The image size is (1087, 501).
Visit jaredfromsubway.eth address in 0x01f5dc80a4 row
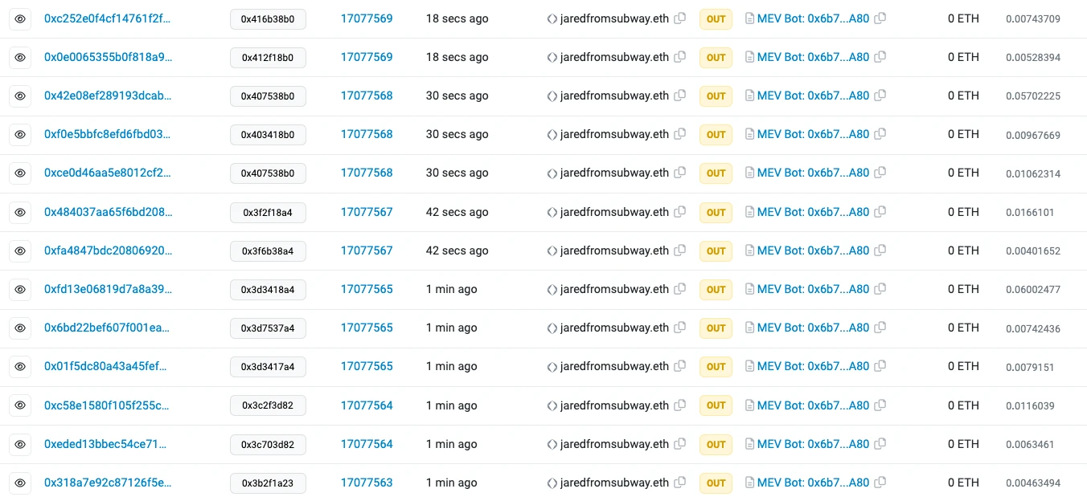[x=614, y=366]
